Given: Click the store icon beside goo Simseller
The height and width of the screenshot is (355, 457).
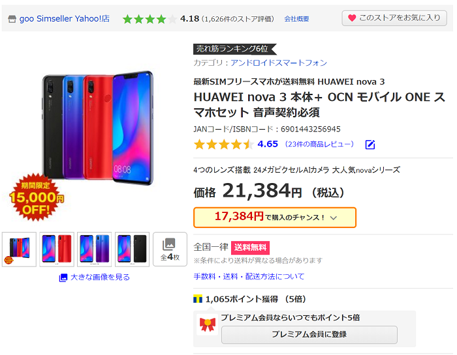Looking at the screenshot, I should click(x=12, y=19).
